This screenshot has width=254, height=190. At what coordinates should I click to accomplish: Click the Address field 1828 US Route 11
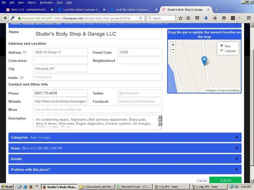pyautogui.click(x=61, y=52)
